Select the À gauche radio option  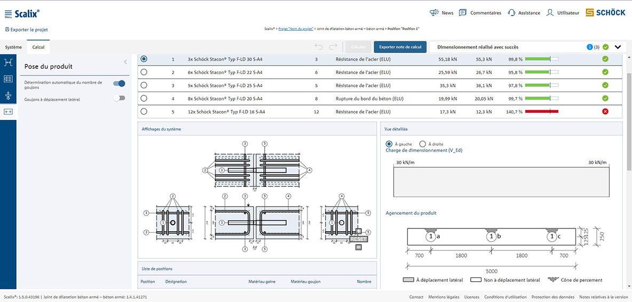[x=389, y=144]
